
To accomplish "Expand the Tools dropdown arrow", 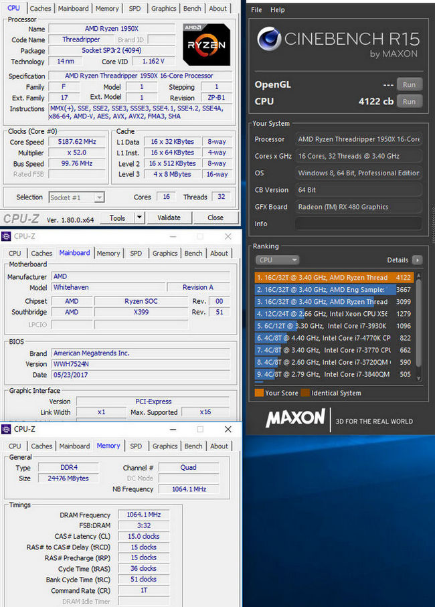I will pos(139,218).
